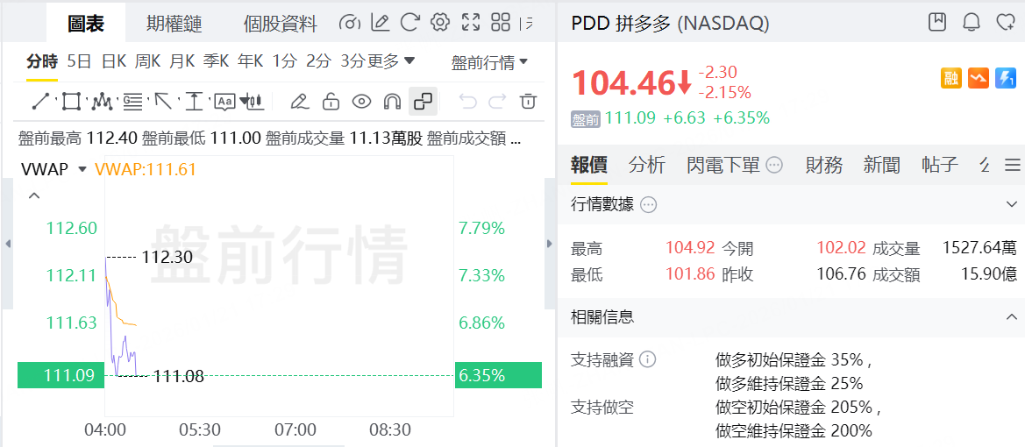Click the edit pencil icon in tab bar
Image resolution: width=1025 pixels, height=447 pixels.
(381, 23)
